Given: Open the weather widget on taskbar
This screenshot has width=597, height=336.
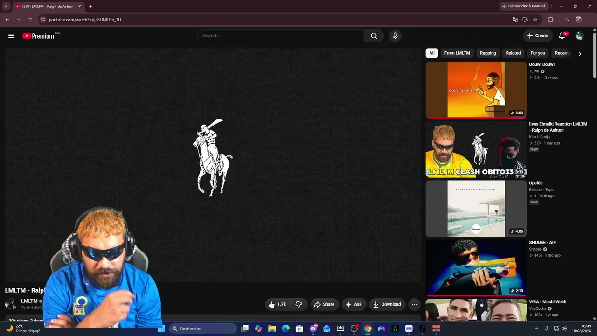Looking at the screenshot, I should click(x=22, y=329).
